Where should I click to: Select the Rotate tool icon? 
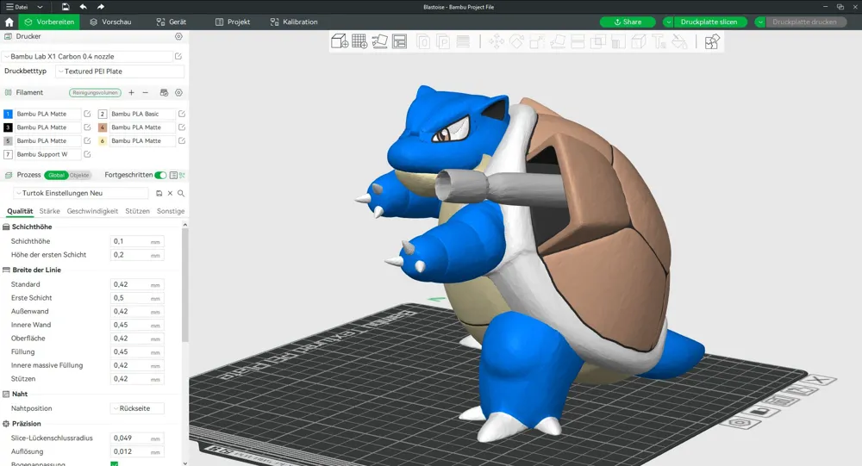pyautogui.click(x=516, y=41)
